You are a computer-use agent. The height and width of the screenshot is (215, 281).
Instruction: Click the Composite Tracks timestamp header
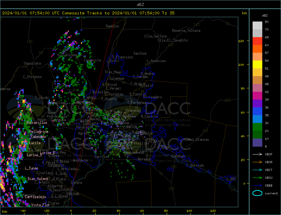pyautogui.click(x=88, y=13)
